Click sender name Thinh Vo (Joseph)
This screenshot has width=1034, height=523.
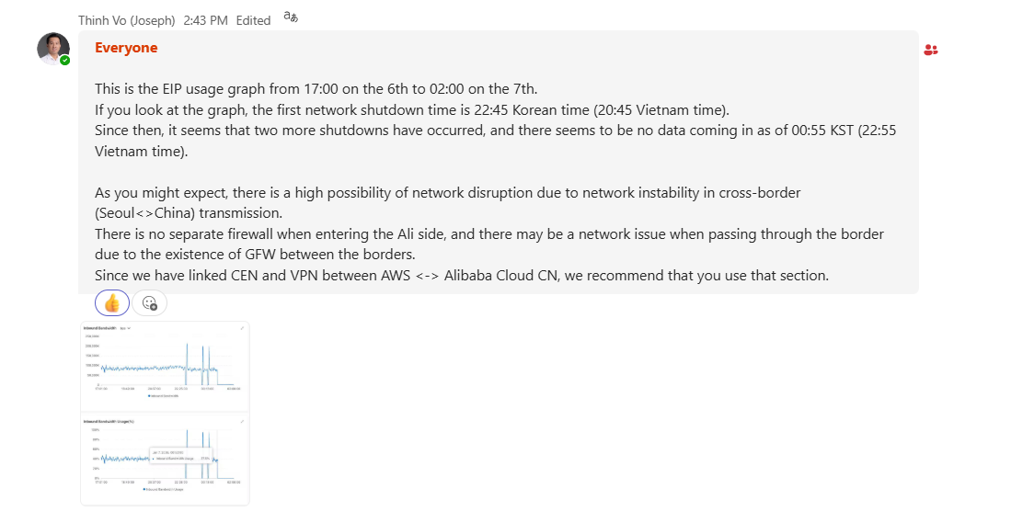pyautogui.click(x=121, y=19)
